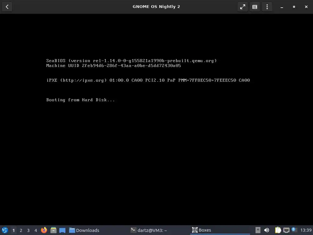Open the Lubuntu application menu
The width and height of the screenshot is (313, 235).
[x=5, y=230]
